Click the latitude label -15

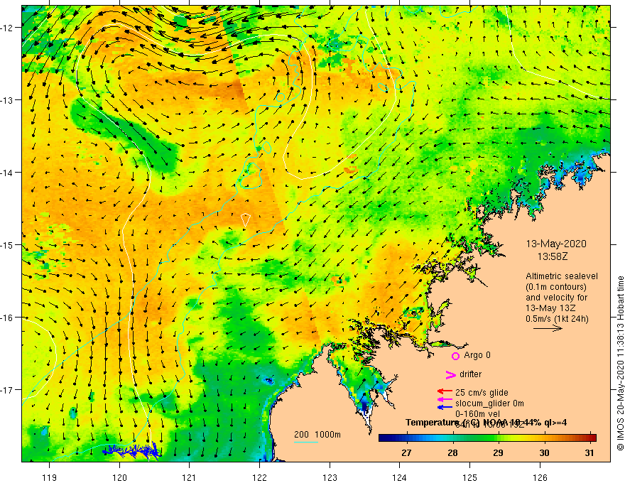tap(7, 244)
